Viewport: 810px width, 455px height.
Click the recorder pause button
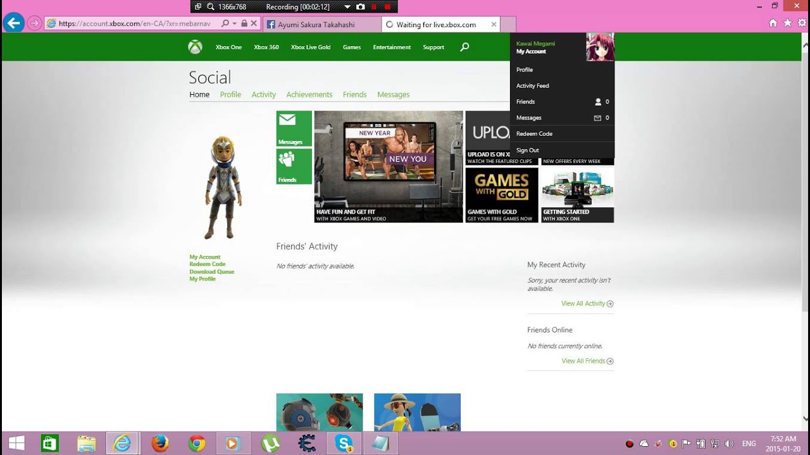(x=374, y=7)
